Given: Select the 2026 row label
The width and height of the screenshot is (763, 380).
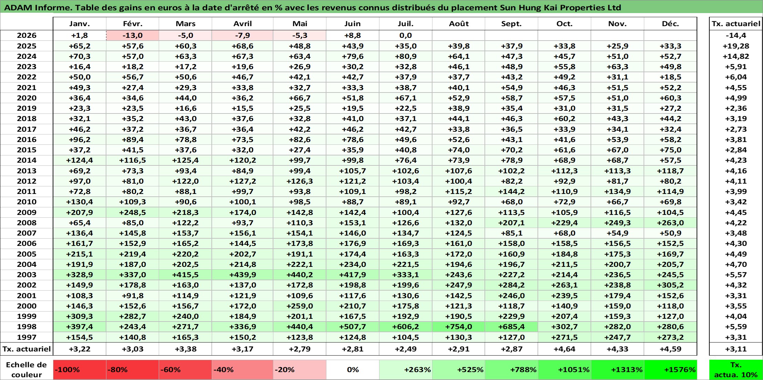Looking at the screenshot, I should (x=27, y=35).
